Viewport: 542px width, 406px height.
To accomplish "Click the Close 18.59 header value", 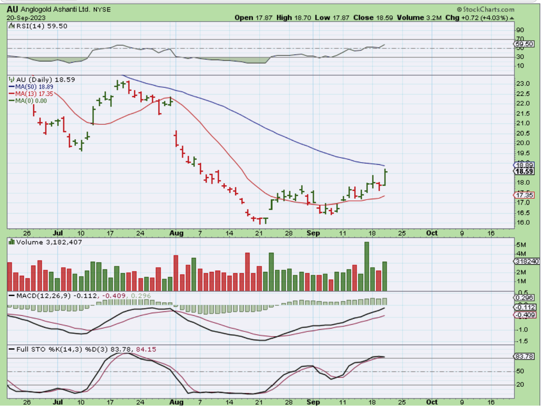I will pos(373,18).
